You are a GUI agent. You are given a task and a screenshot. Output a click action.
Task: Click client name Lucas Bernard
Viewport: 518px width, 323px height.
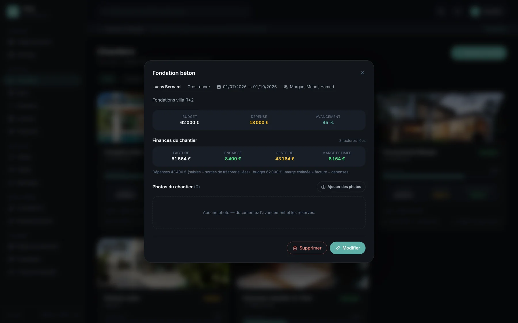(166, 87)
